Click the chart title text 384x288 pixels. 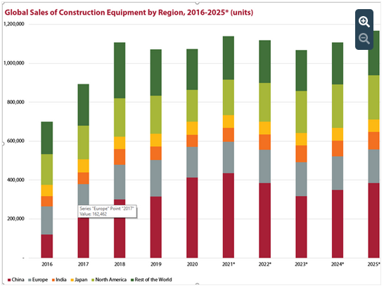(x=129, y=13)
